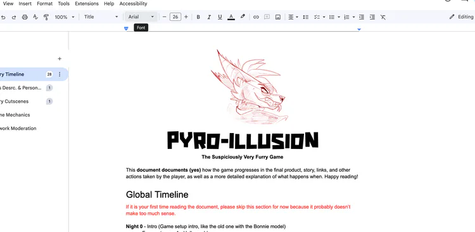Open three-dot options for Timeline tab
475x232 pixels.
coord(60,74)
